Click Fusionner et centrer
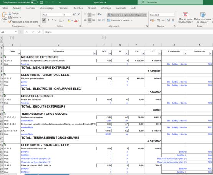 (119, 20)
